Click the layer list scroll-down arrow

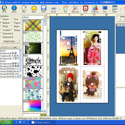(x=20, y=75)
